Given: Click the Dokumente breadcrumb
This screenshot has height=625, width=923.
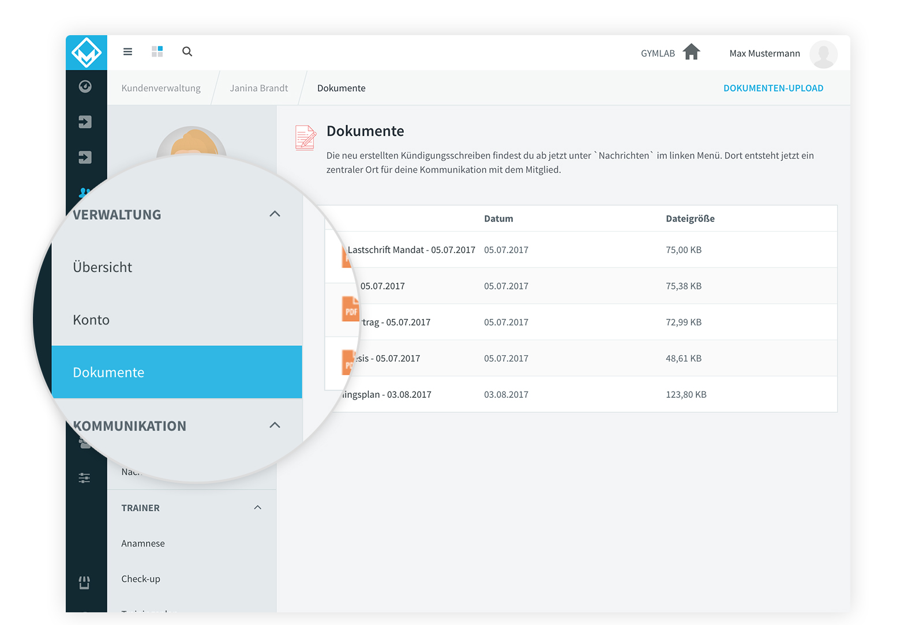Looking at the screenshot, I should [342, 88].
